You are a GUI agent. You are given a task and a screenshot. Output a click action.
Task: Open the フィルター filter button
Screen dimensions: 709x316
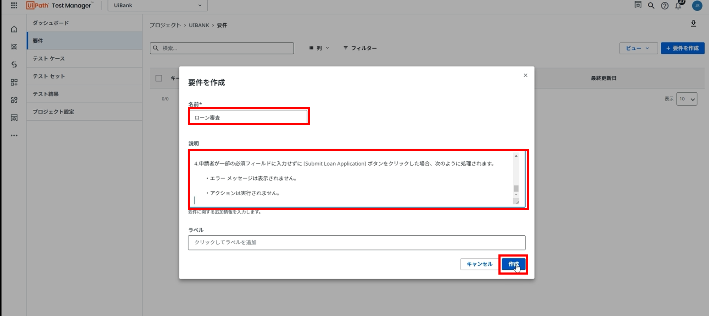coord(360,48)
